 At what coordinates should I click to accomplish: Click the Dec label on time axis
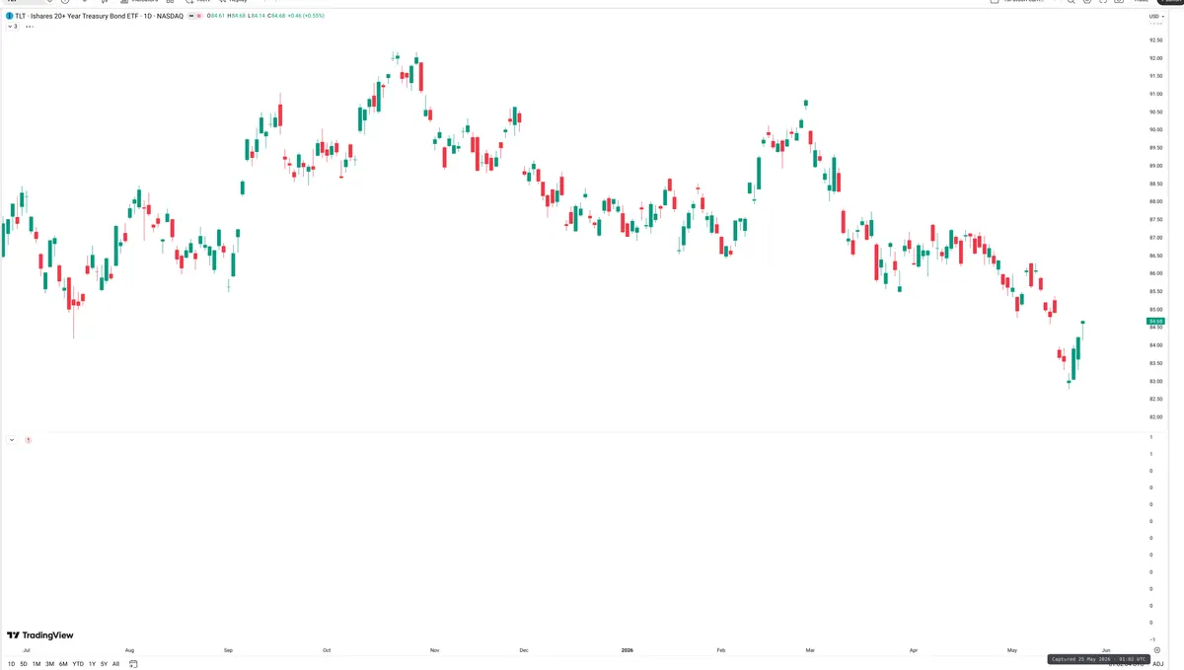pos(523,650)
